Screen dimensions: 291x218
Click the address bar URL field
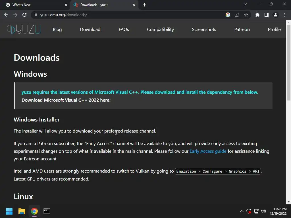128,15
